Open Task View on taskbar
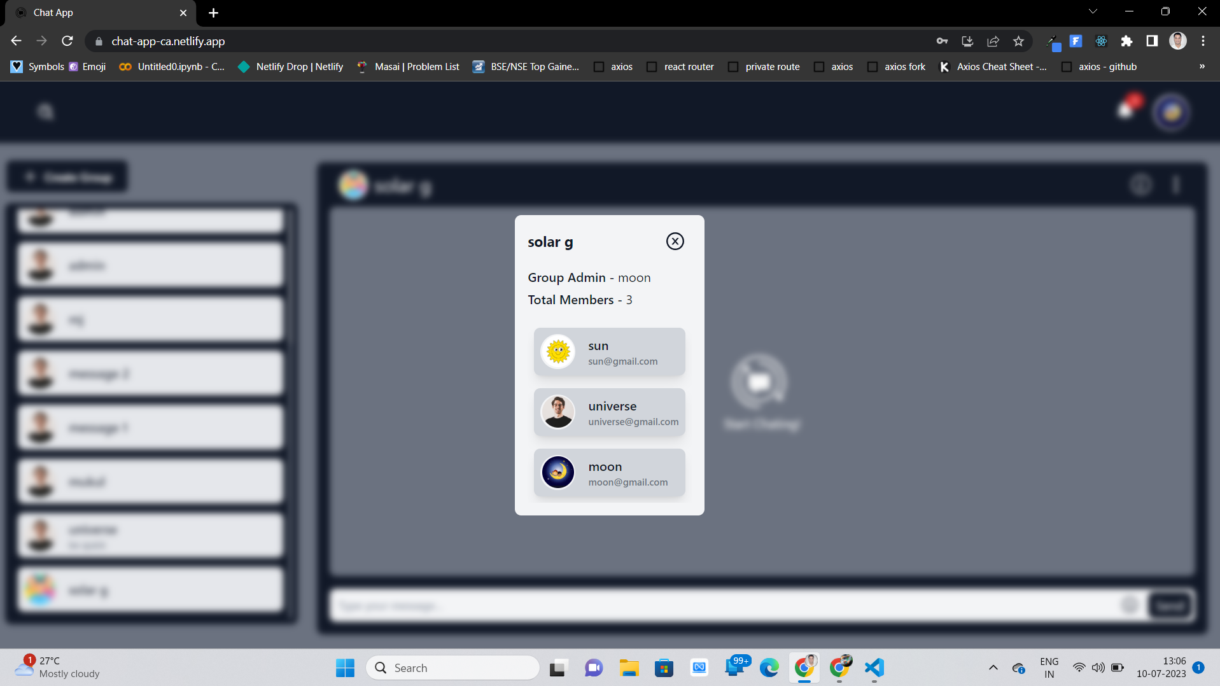1220x686 pixels. [x=558, y=668]
